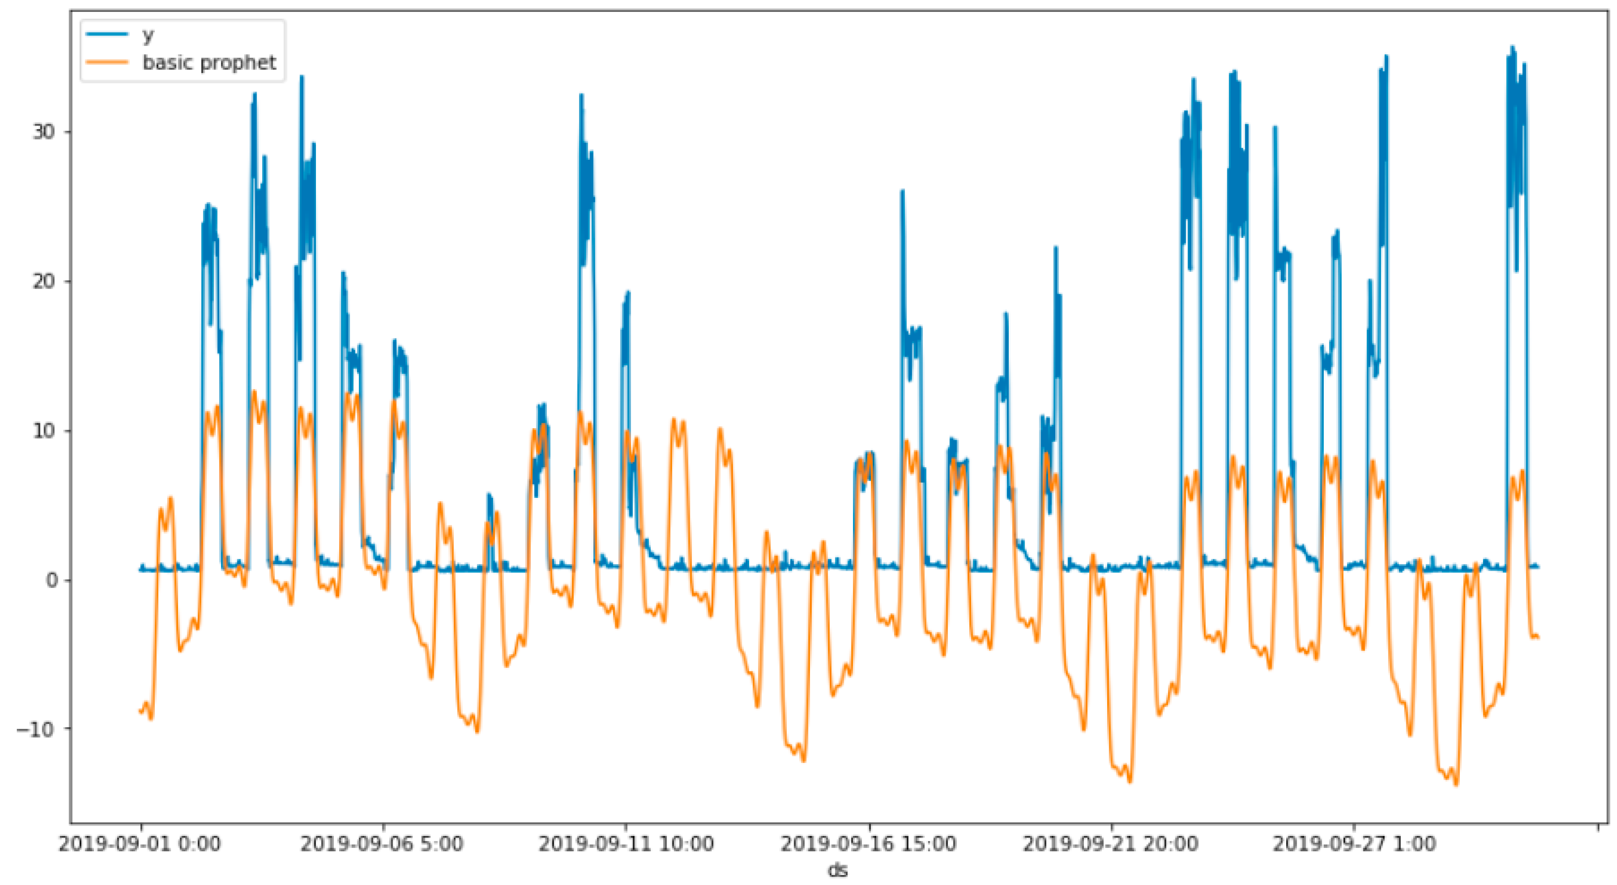
Task: Click the orange line start at the left edge
Action: point(140,710)
